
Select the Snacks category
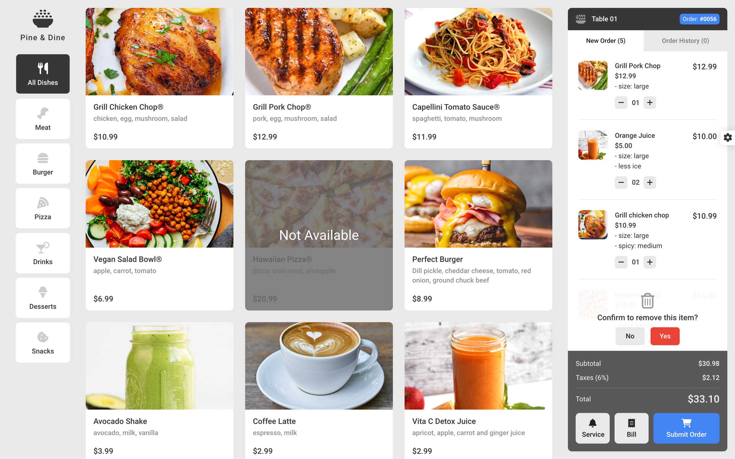(x=42, y=342)
